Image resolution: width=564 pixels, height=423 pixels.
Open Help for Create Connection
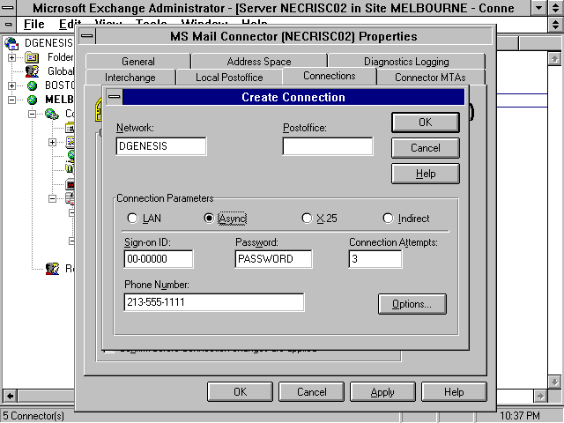[425, 174]
